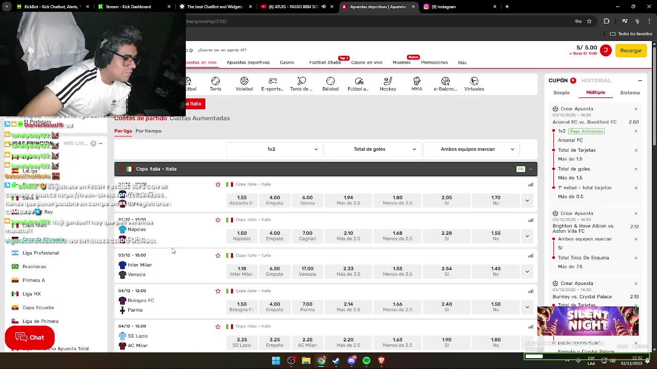
Task: Expand more markets for Atalanta match
Action: tap(527, 200)
